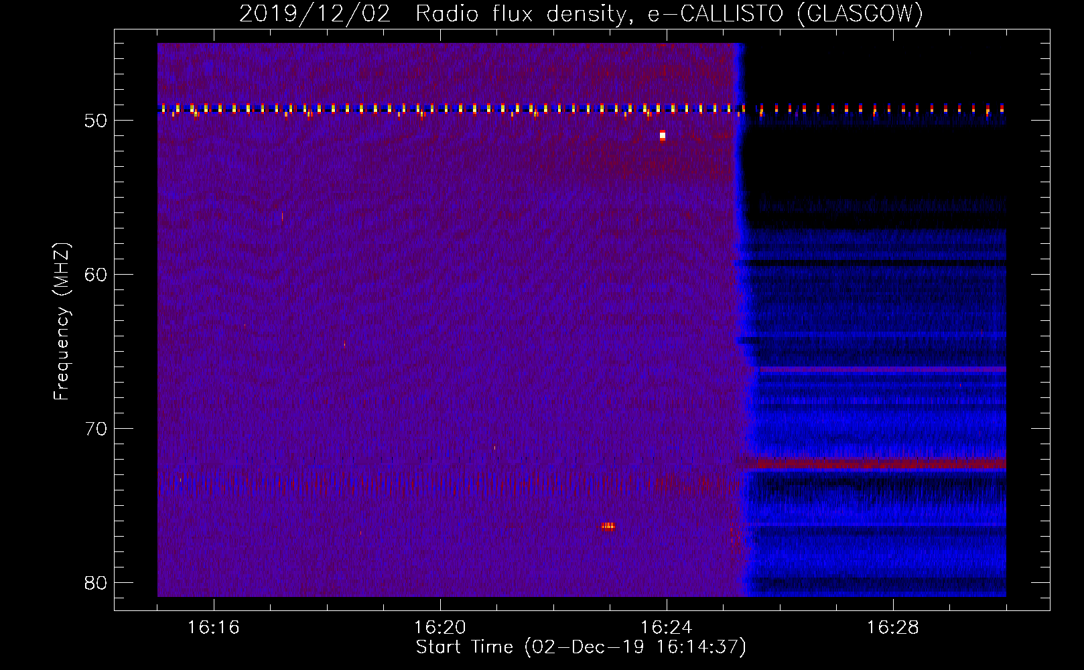The image size is (1084, 670).
Task: Click the '16:20' time tick label
Action: click(x=439, y=628)
